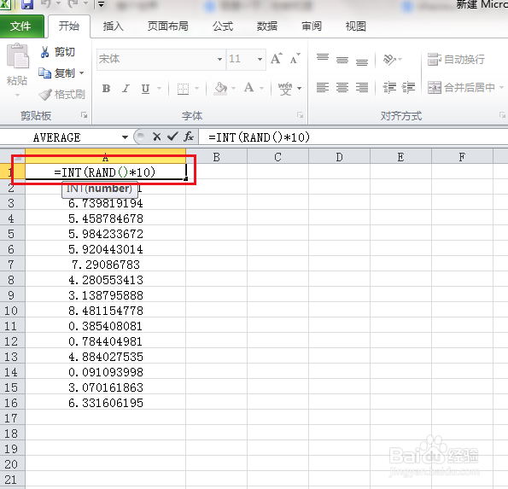Screen dimensions: 508x489
Task: Cancel formula entry with X
Action: pos(157,137)
